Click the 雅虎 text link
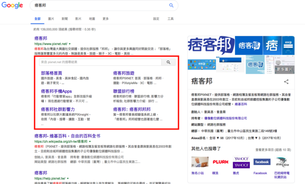 236,173
